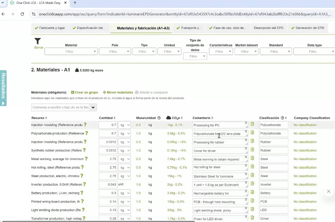
Task: Click the Crear un grupo link
Action: point(84,92)
